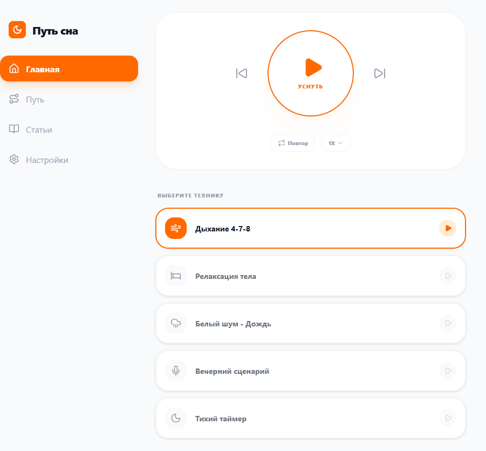Open the Главная menu item
Viewport: 486px width, 451px height.
(69, 69)
